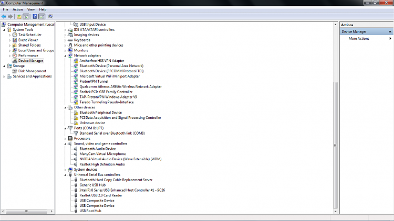Viewport: 394px width, 221px height.
Task: Collapse the Ports (COM & LPT) category
Action: point(65,128)
